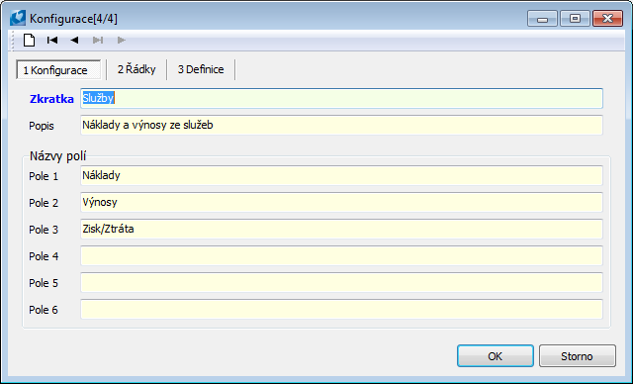Click the application logo in title bar
Viewport: 633px width, 384px height.
click(x=18, y=18)
